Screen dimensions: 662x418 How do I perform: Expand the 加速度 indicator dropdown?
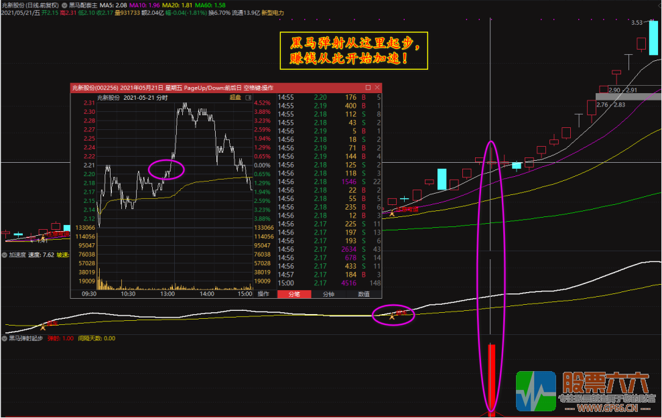(x=4, y=255)
